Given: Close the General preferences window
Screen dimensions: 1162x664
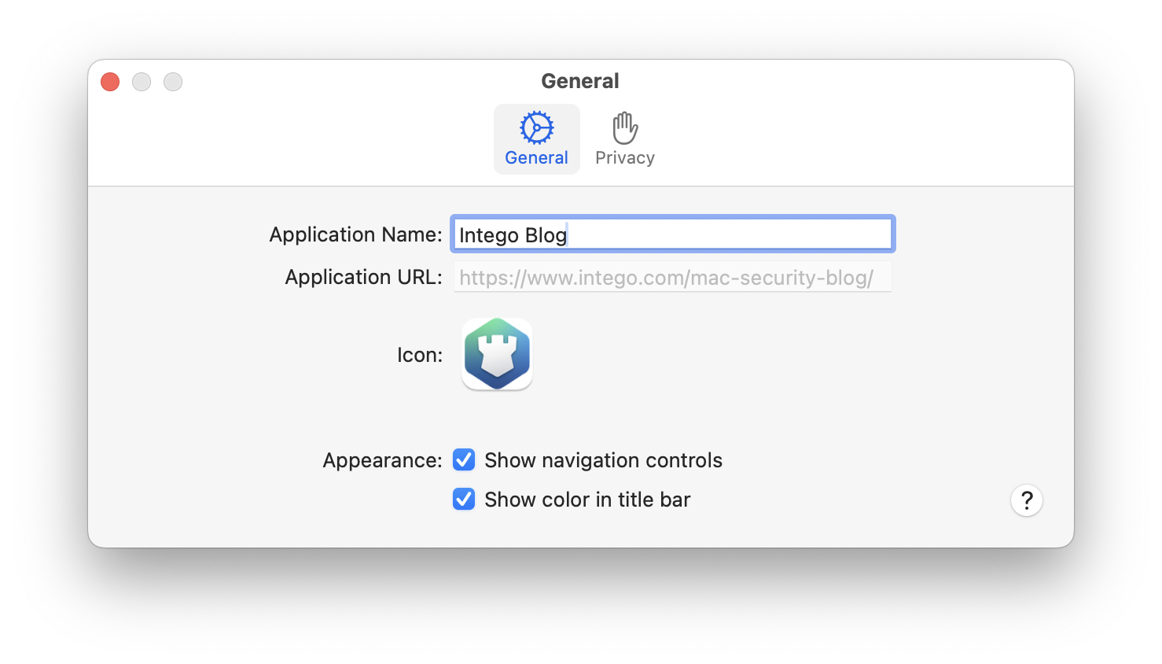Looking at the screenshot, I should 109,81.
